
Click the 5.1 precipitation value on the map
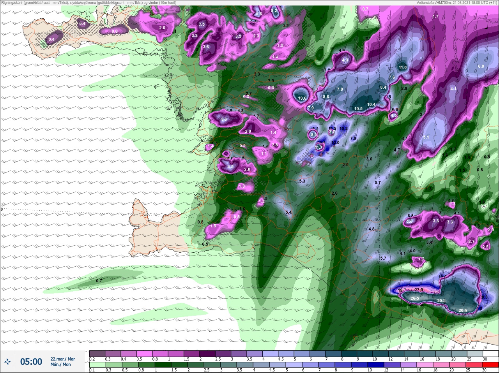pyautogui.click(x=426, y=137)
